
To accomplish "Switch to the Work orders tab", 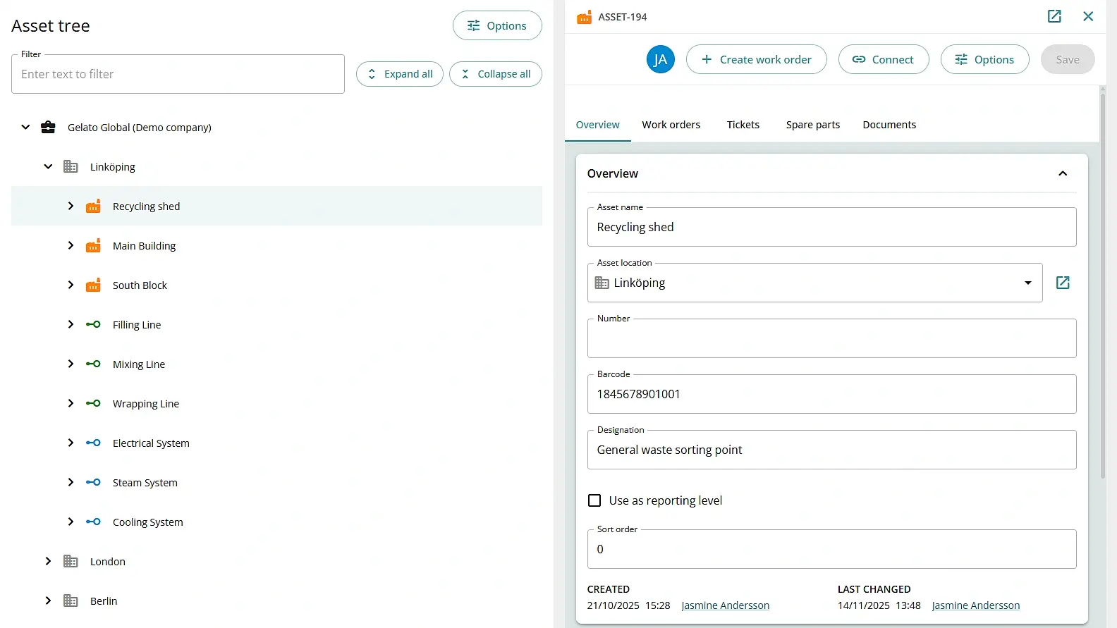I will pos(671,125).
